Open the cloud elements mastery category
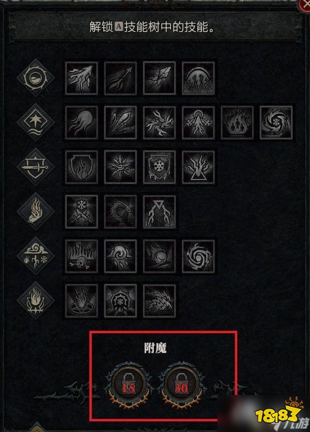Screen dimensions: 310x432 coord(36,256)
